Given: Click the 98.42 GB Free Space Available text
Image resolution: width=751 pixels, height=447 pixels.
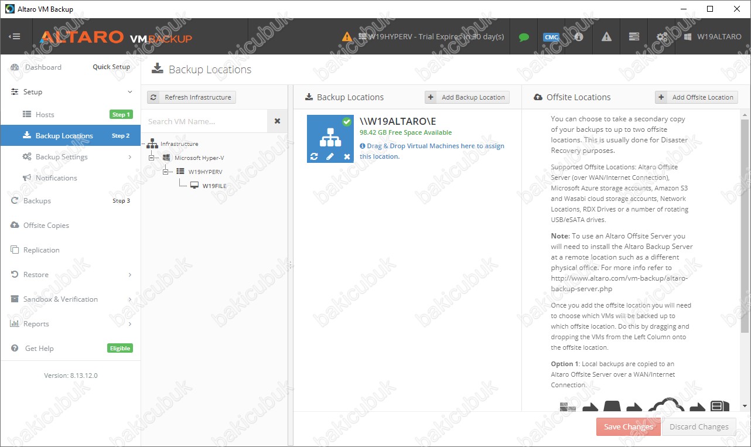Looking at the screenshot, I should point(406,132).
